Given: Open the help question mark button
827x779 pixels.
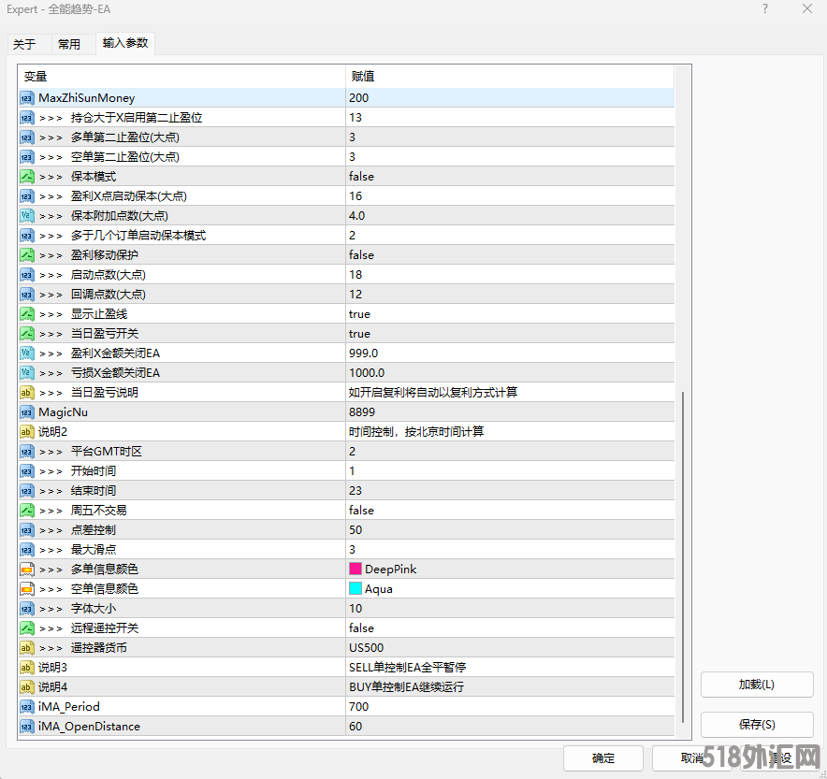Looking at the screenshot, I should click(x=765, y=9).
